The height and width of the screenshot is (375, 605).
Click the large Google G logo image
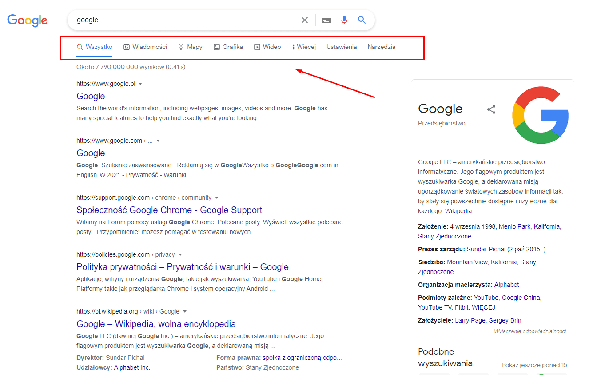click(x=540, y=115)
